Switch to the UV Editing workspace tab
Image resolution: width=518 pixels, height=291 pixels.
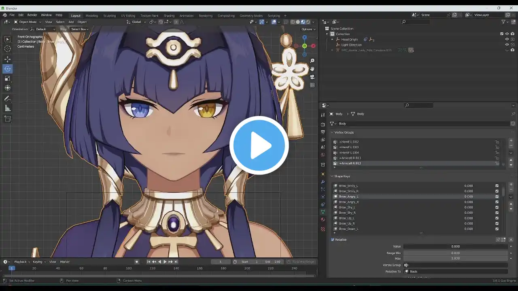(128, 16)
